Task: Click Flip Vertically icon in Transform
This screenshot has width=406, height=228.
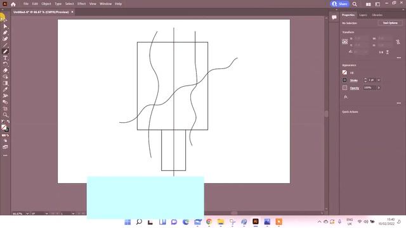Action: coord(388,52)
